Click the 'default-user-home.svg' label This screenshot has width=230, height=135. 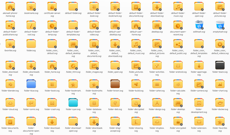coord(136,33)
